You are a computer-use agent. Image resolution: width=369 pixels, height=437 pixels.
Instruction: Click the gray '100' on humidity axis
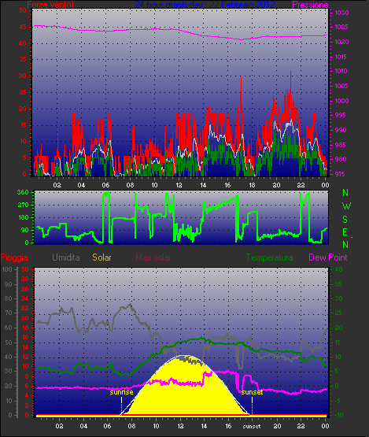click(6, 269)
